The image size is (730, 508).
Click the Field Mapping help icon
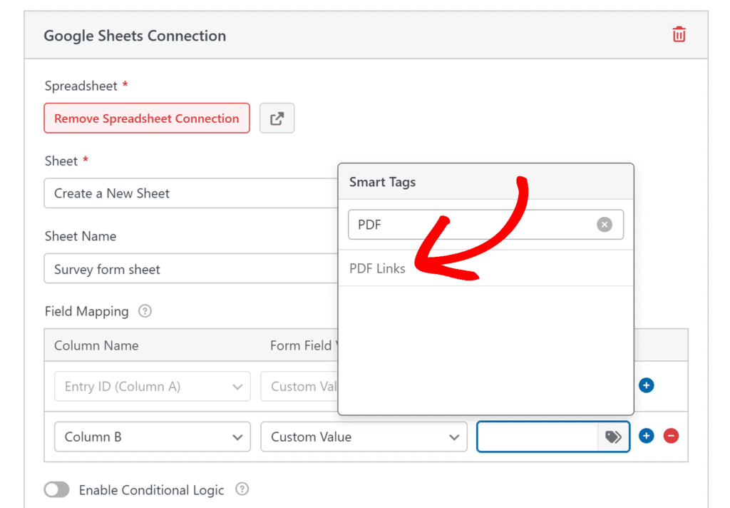coord(145,311)
